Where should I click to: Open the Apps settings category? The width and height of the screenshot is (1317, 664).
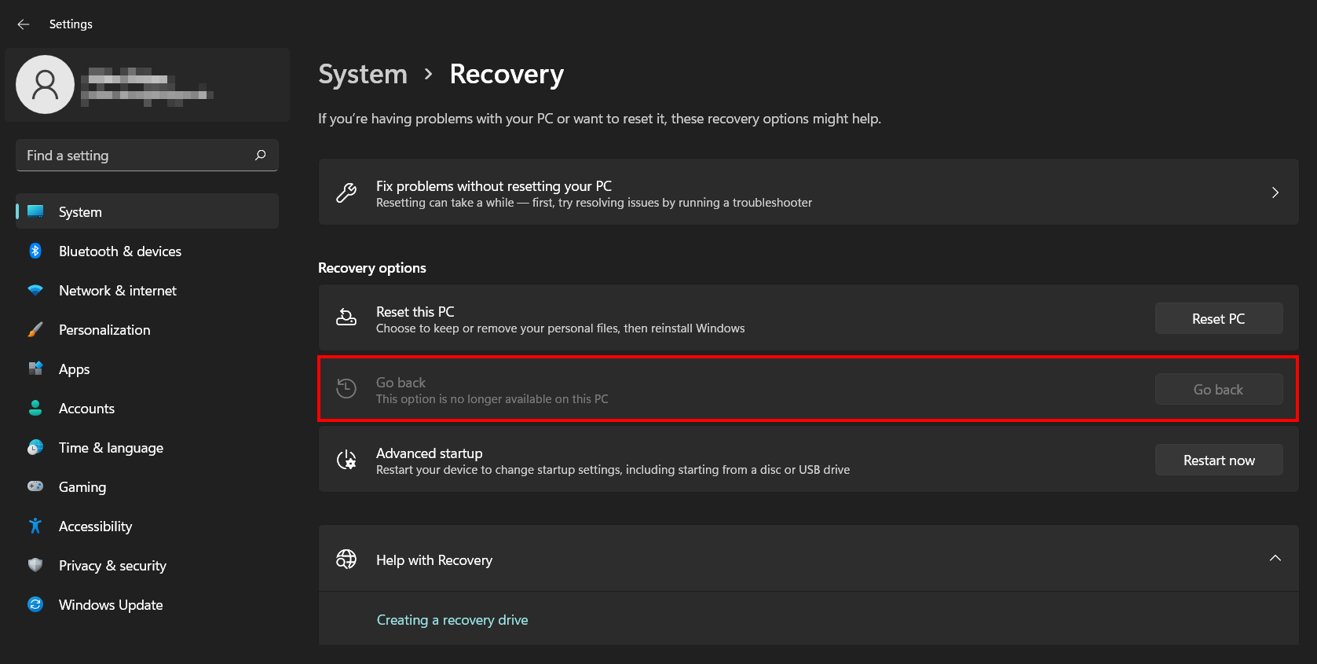tap(75, 369)
